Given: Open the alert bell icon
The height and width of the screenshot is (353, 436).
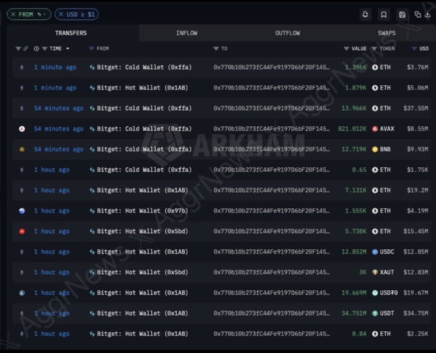Looking at the screenshot, I should point(365,15).
